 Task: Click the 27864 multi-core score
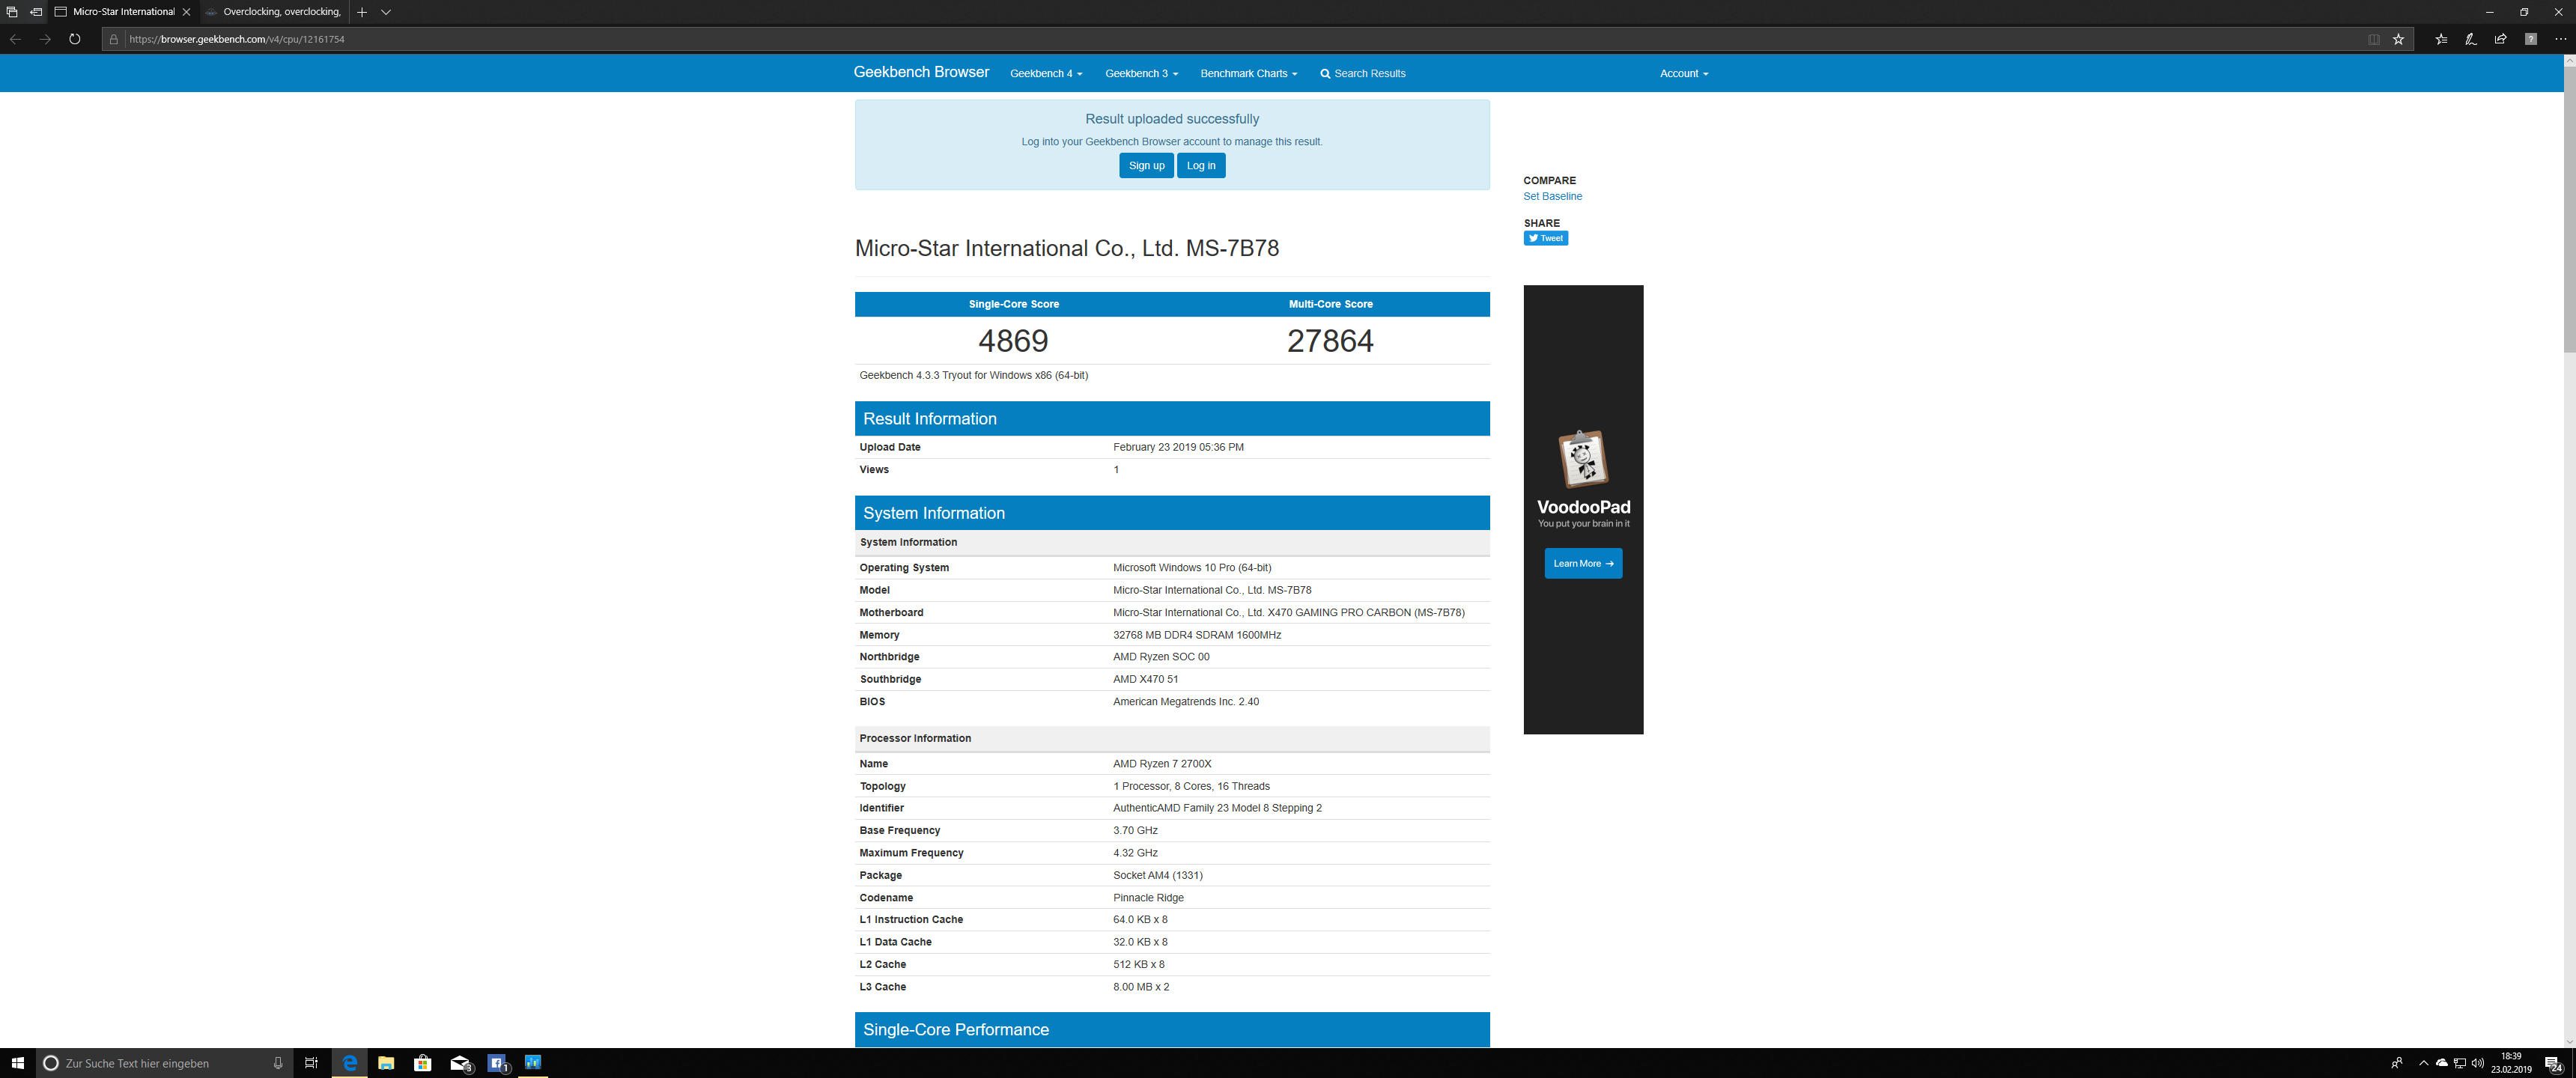[1330, 341]
